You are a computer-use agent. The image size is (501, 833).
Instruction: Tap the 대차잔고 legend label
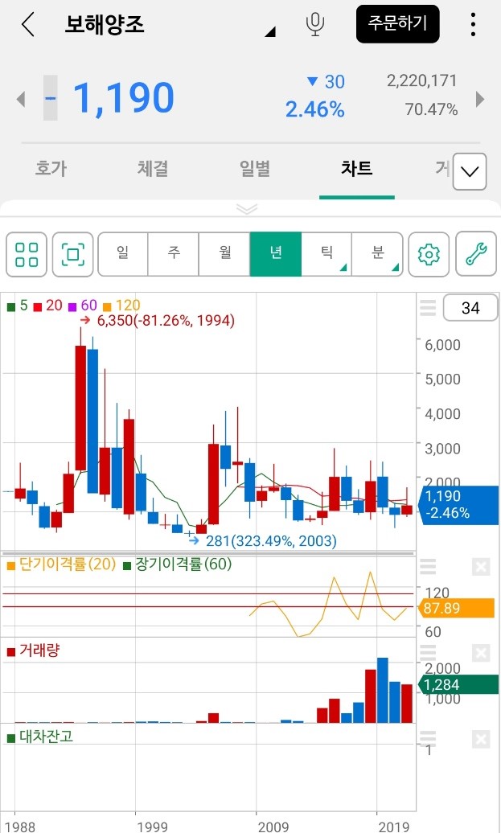(x=40, y=737)
